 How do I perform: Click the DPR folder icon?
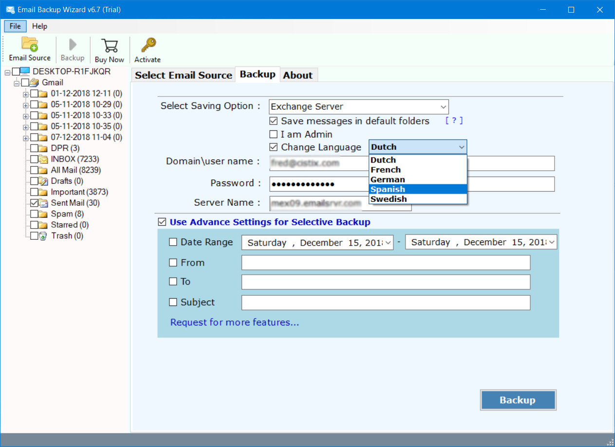click(43, 148)
